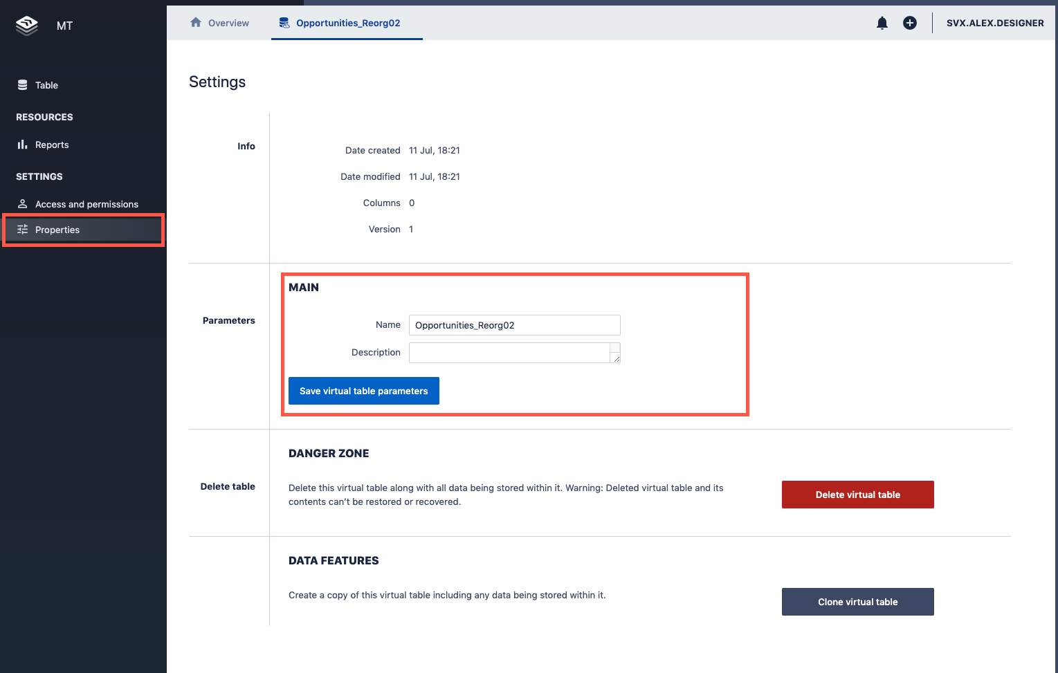Open Reports in the sidebar

[52, 145]
